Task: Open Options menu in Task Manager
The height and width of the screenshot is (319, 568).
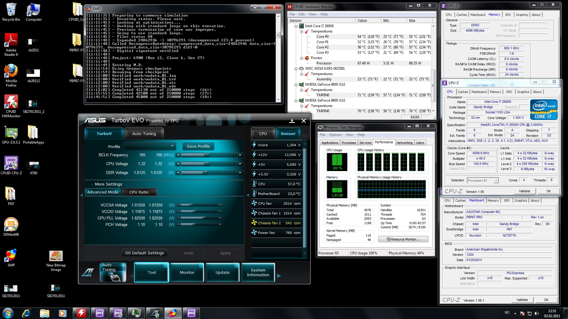Action: point(335,135)
